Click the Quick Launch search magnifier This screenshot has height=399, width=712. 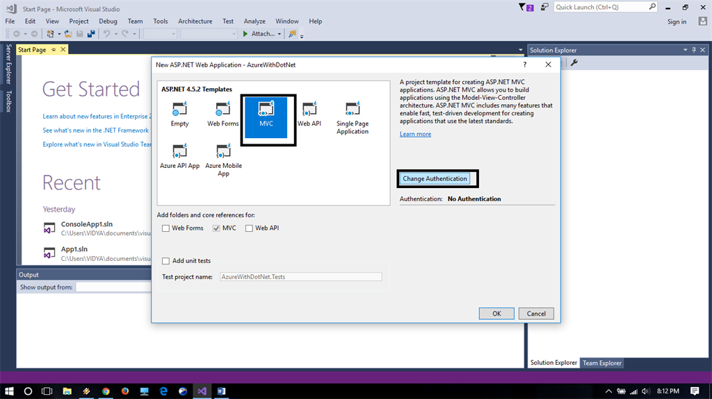652,7
